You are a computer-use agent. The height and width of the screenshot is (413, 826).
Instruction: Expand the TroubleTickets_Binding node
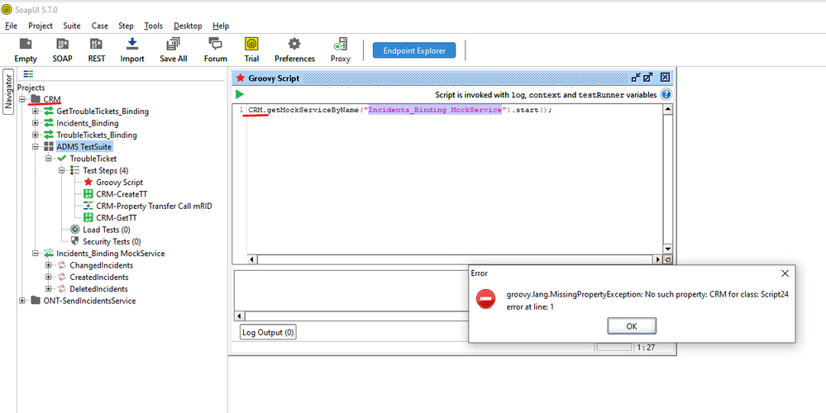[36, 135]
